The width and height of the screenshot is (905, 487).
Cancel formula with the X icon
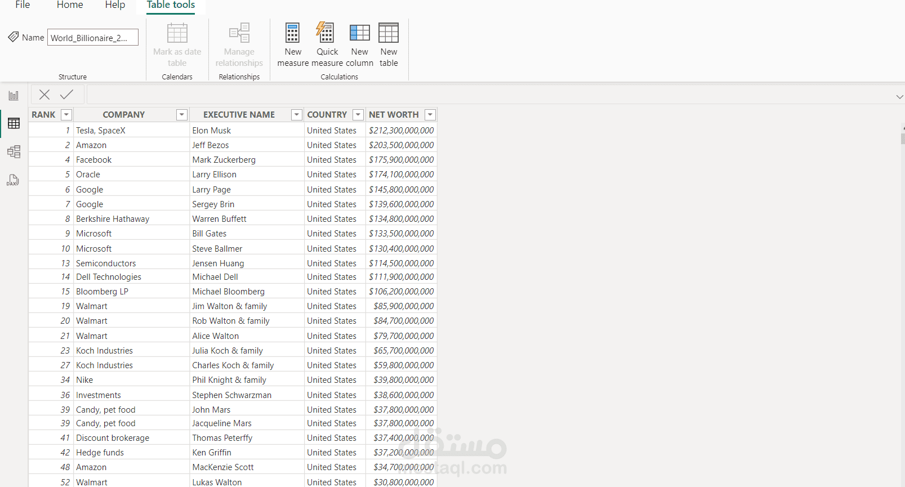point(44,95)
